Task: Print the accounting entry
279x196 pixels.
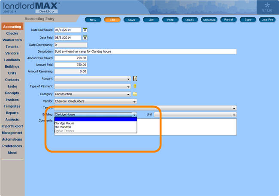Action: click(170, 20)
